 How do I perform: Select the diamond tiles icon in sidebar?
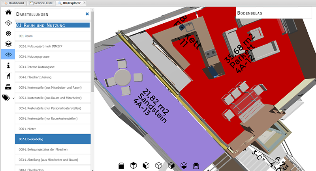[8, 33]
